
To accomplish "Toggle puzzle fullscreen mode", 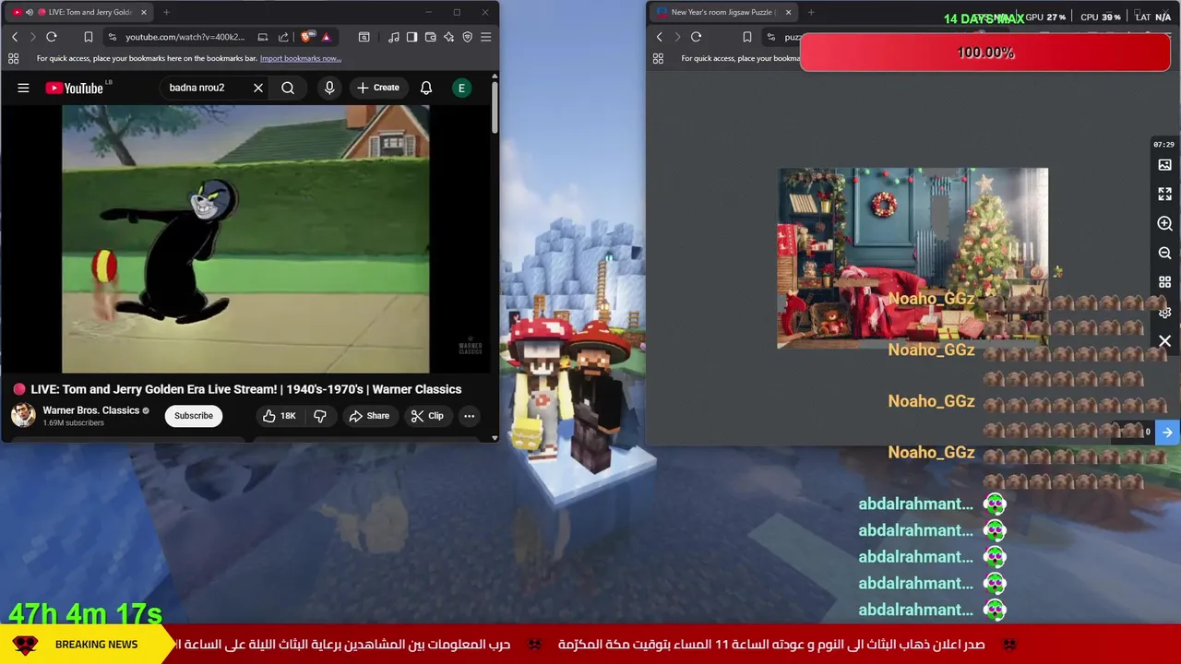I will pyautogui.click(x=1164, y=194).
